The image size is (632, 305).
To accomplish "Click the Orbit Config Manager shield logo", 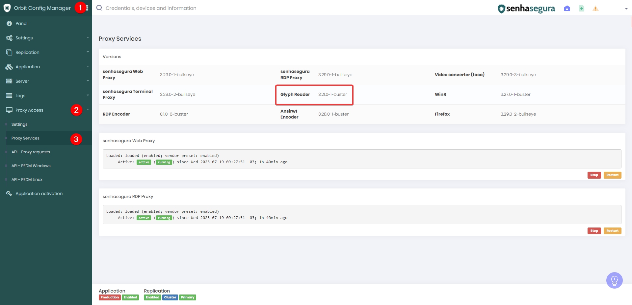I will [7, 8].
